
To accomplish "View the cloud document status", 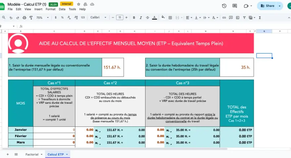I will click(92, 4).
